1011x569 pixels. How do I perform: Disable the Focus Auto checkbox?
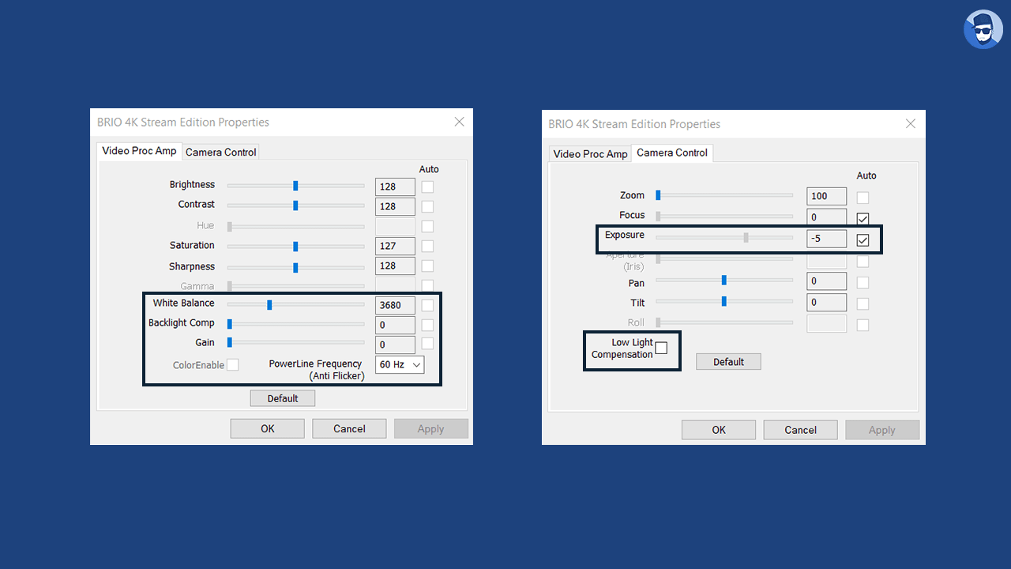coord(863,219)
